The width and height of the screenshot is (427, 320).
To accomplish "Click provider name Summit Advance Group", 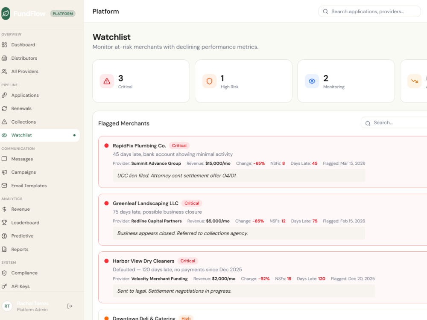I will (156, 163).
